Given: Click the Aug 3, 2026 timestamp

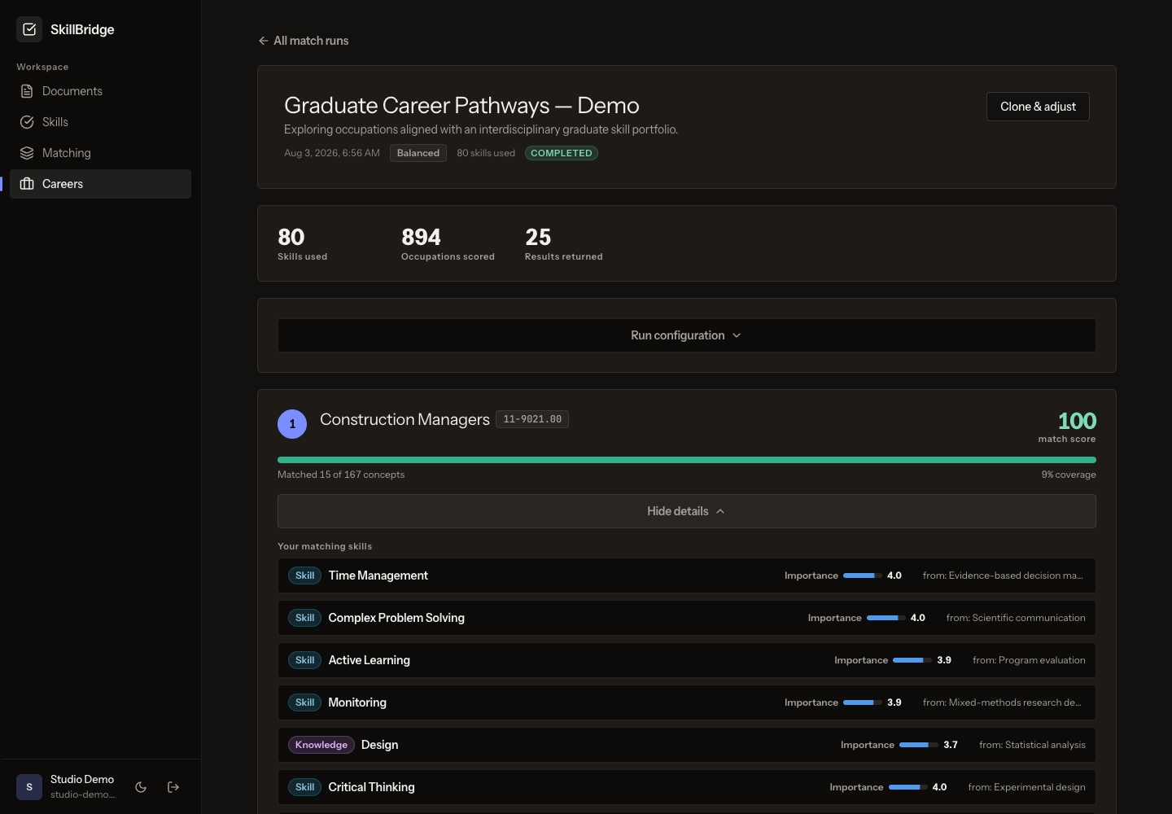Looking at the screenshot, I should point(332,153).
